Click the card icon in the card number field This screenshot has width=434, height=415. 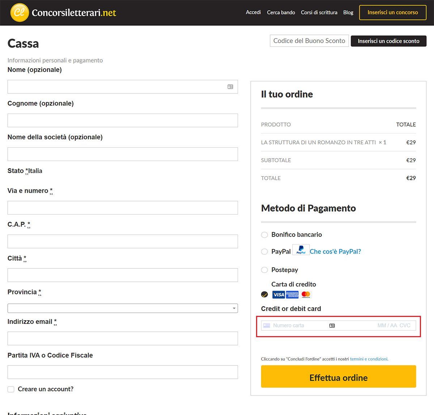tap(332, 325)
